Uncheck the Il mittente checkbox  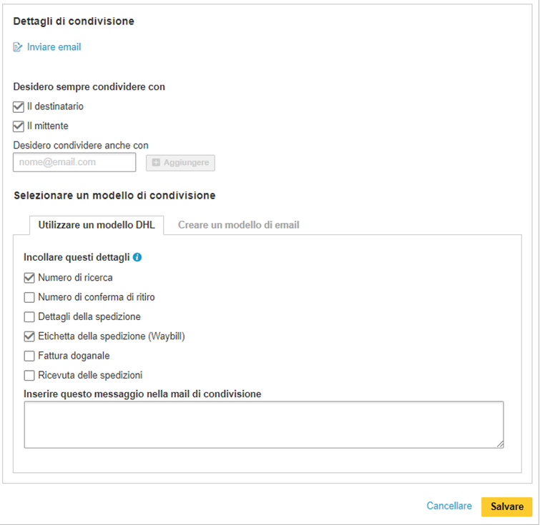click(19, 126)
